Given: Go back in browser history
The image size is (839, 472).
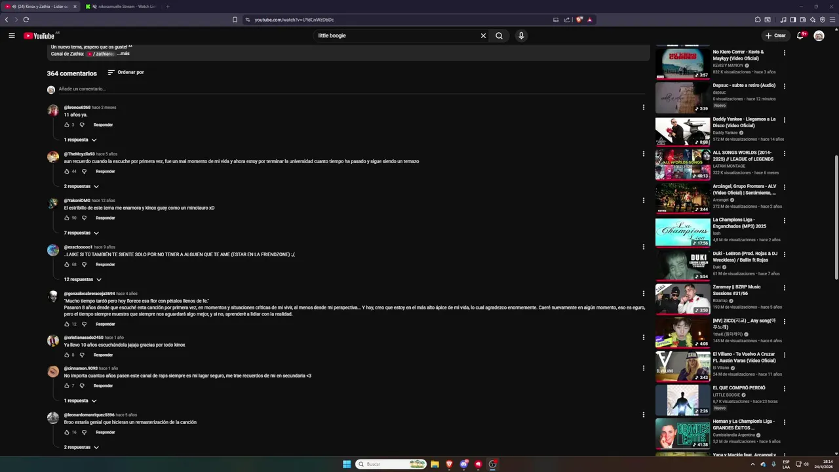Looking at the screenshot, I should [7, 20].
